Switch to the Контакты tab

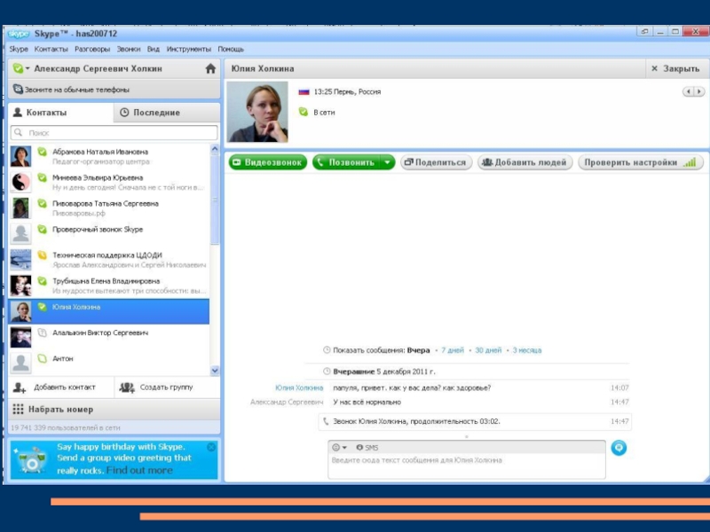pyautogui.click(x=60, y=113)
